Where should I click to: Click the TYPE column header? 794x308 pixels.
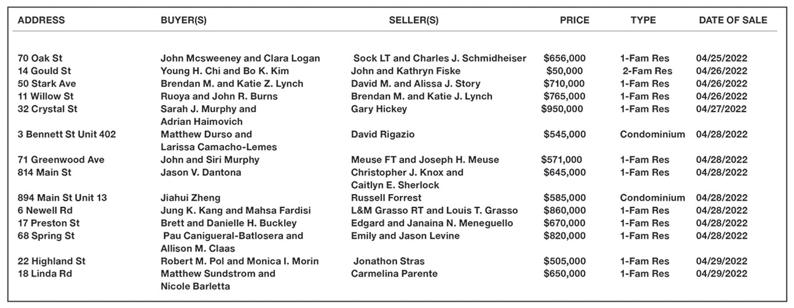(643, 20)
